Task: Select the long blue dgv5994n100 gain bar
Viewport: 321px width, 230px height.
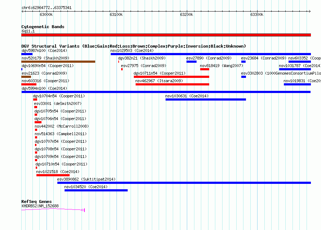Action: pos(166,92)
